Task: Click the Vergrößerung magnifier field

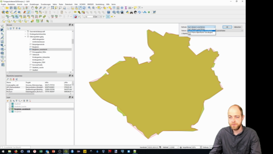Action: click(197, 147)
